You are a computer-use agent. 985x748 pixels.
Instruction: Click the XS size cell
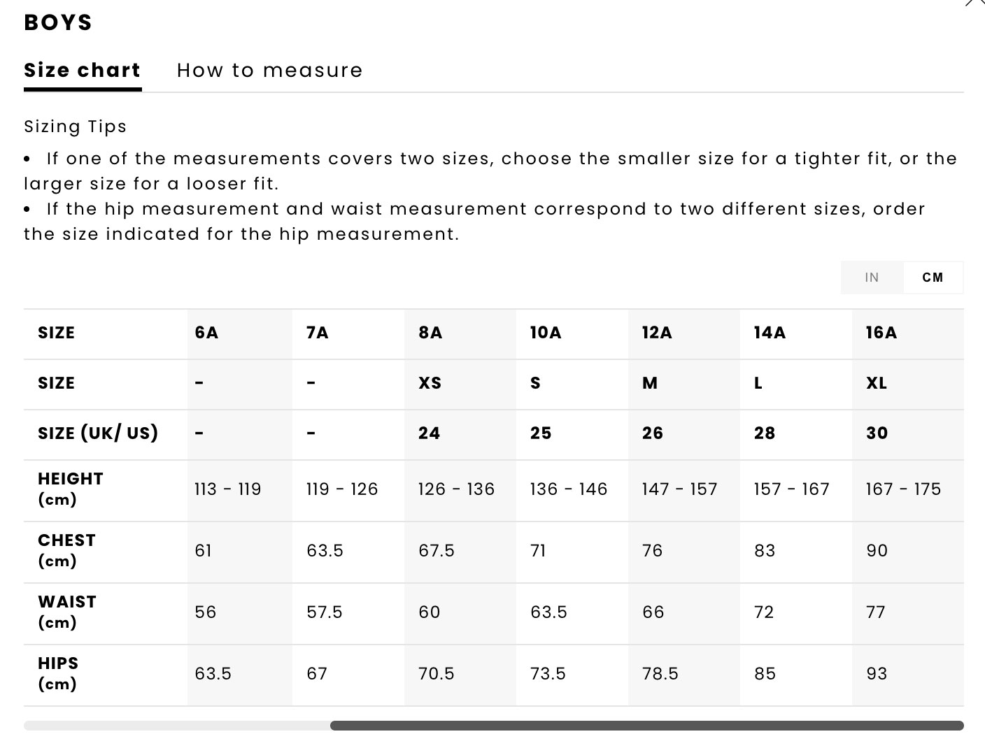(x=430, y=383)
